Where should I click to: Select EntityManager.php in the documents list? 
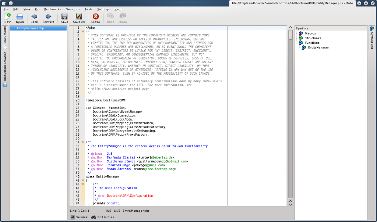pos(30,28)
